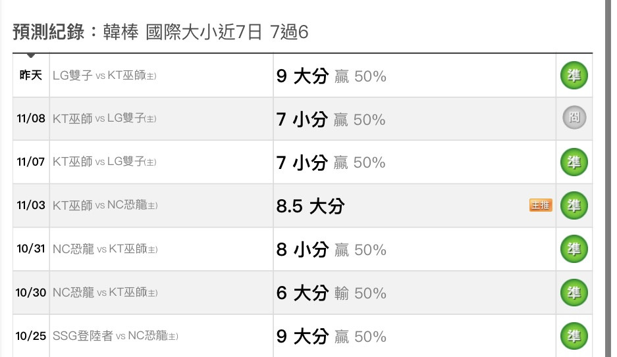Click green 準 badge on 10/25 row
The width and height of the screenshot is (617, 357).
pos(574,336)
